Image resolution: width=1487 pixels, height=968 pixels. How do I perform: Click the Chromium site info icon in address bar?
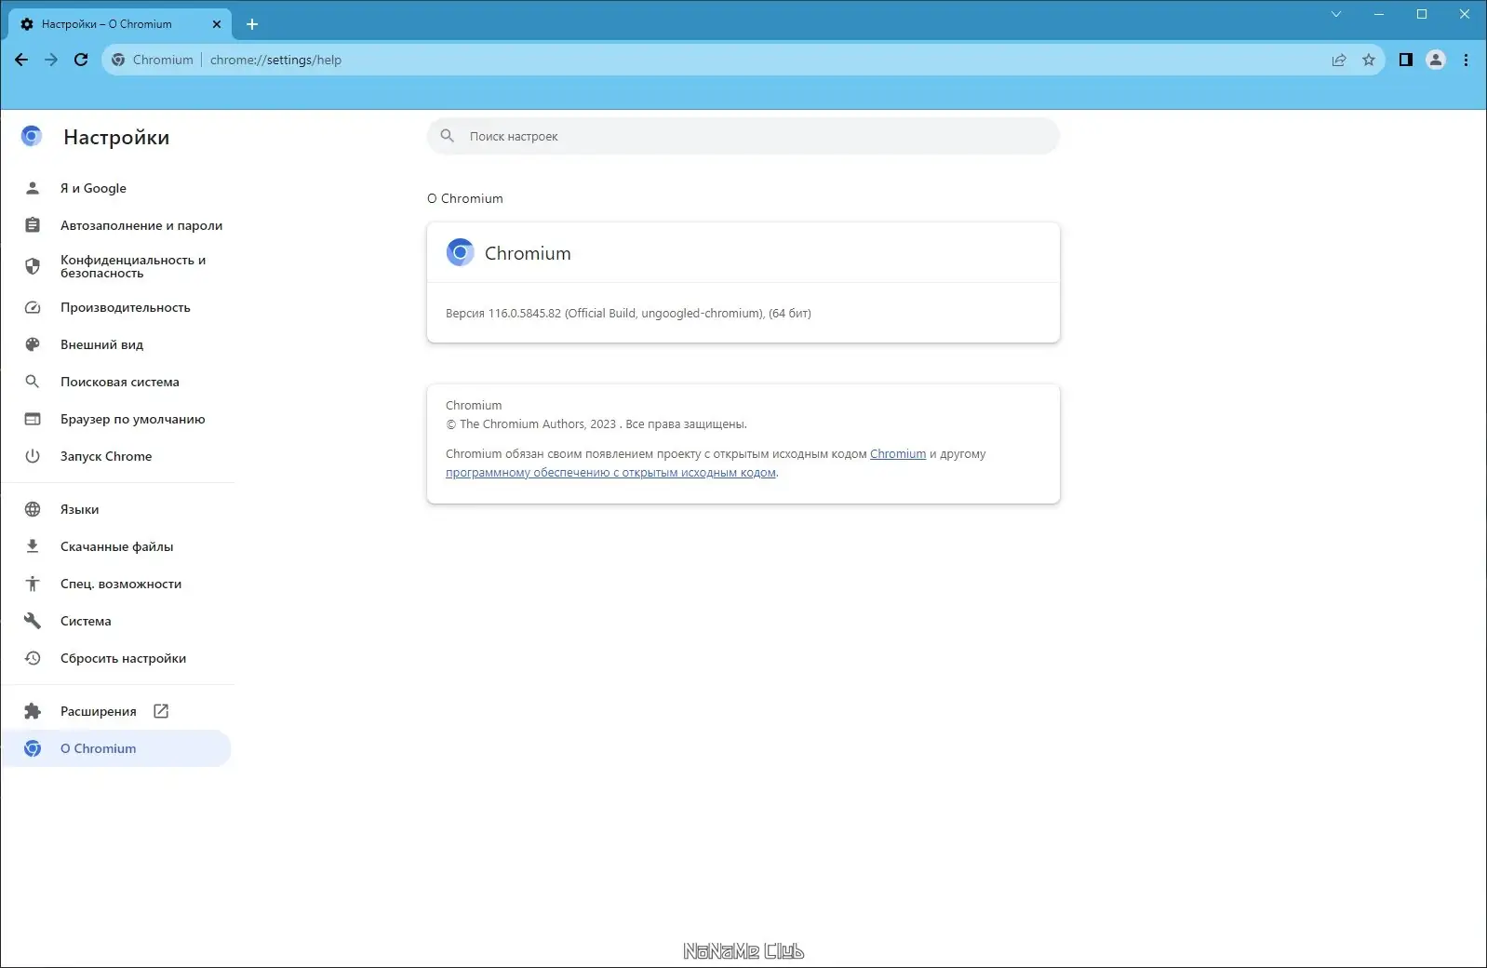coord(118,60)
